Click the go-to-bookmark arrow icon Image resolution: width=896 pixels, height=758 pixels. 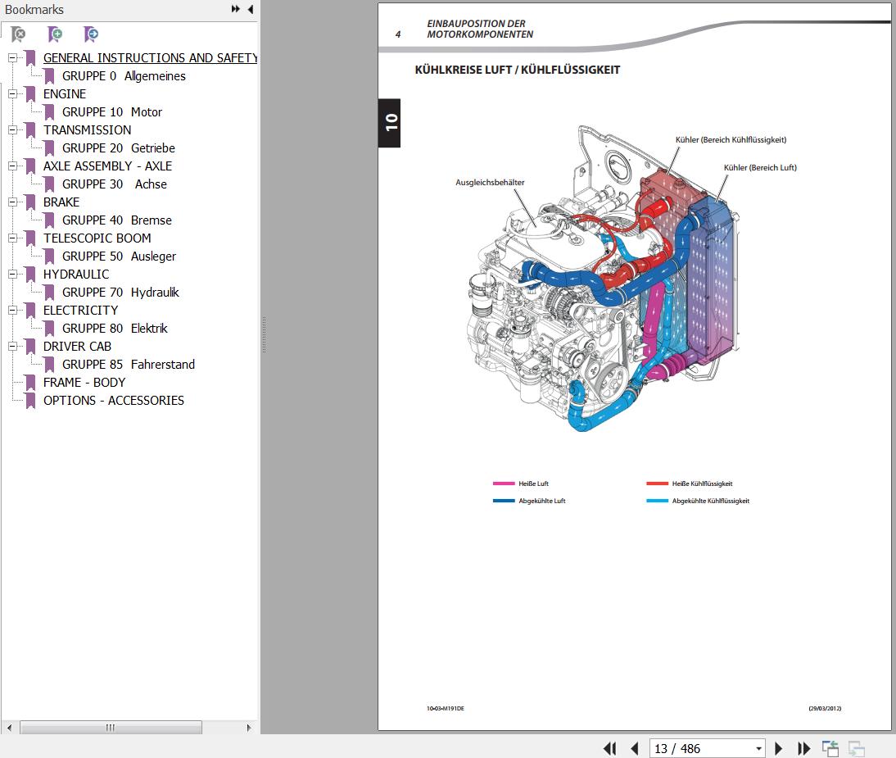click(91, 34)
